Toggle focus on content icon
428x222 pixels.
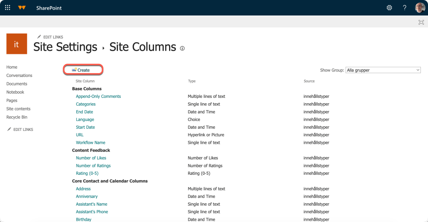(421, 22)
